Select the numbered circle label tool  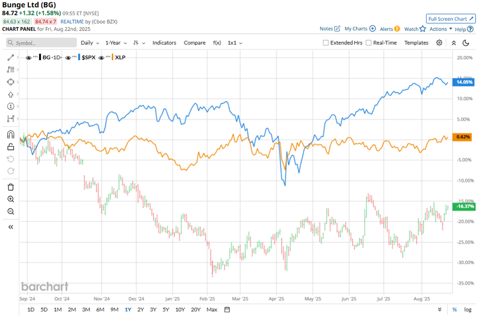click(11, 106)
